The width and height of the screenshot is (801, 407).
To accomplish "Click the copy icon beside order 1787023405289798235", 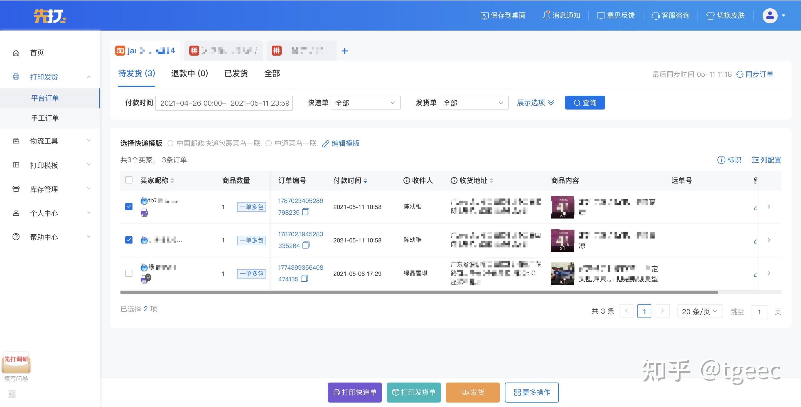I will point(306,212).
